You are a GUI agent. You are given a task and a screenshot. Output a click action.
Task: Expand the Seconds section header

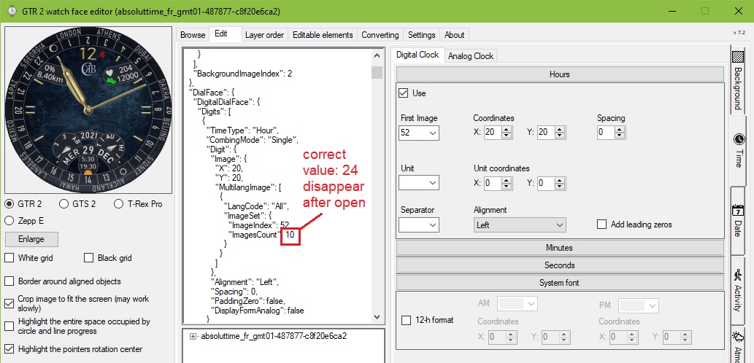(x=560, y=265)
